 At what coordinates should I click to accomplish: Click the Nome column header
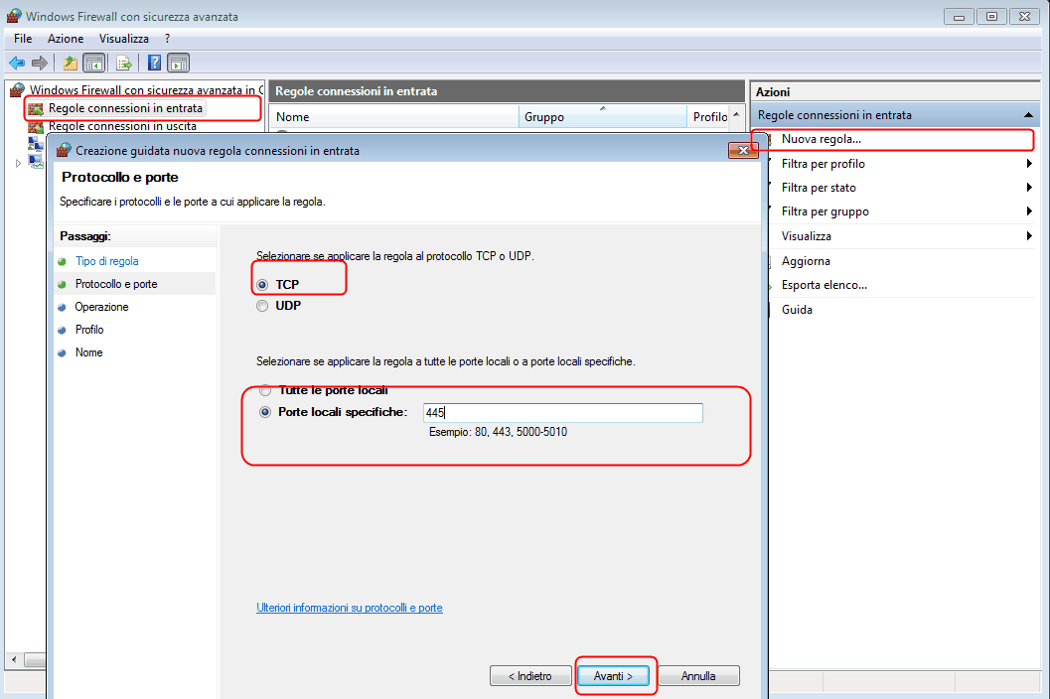[x=393, y=116]
